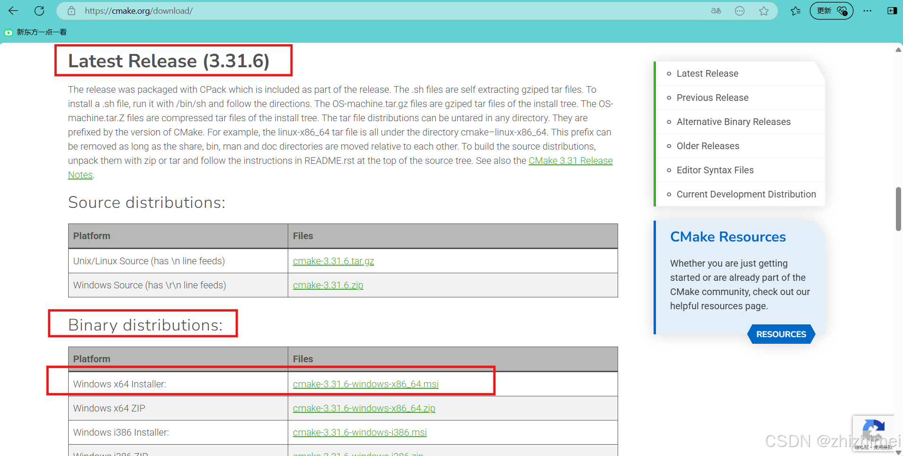Click the scrollbar up arrow
The width and height of the screenshot is (903, 456).
pos(898,50)
